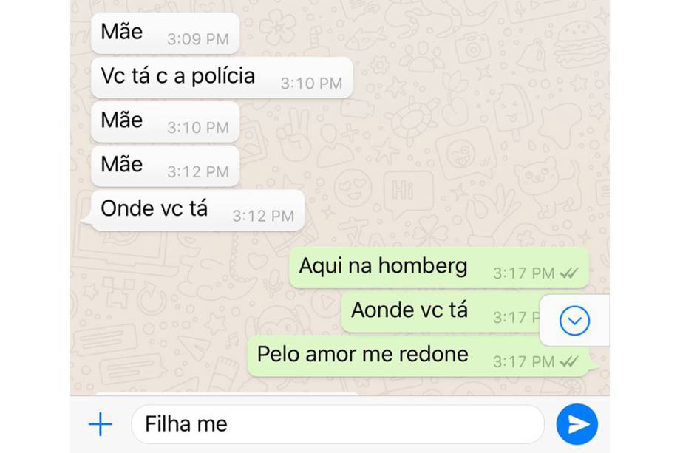This screenshot has width=680, height=453.
Task: Tap the 'Mãe' message sent at 3:12 PM
Action: point(165,166)
